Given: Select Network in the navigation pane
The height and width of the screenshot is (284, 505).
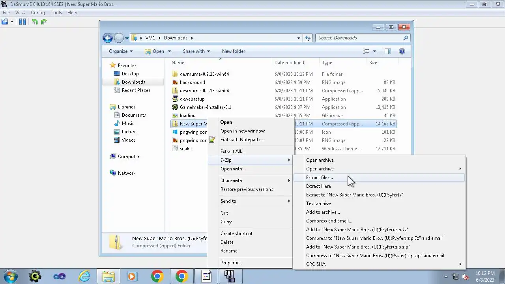Looking at the screenshot, I should tap(127, 173).
